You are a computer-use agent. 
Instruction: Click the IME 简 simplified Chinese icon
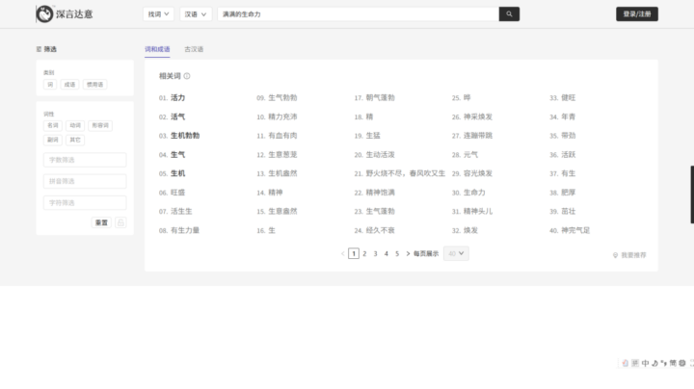coord(673,363)
